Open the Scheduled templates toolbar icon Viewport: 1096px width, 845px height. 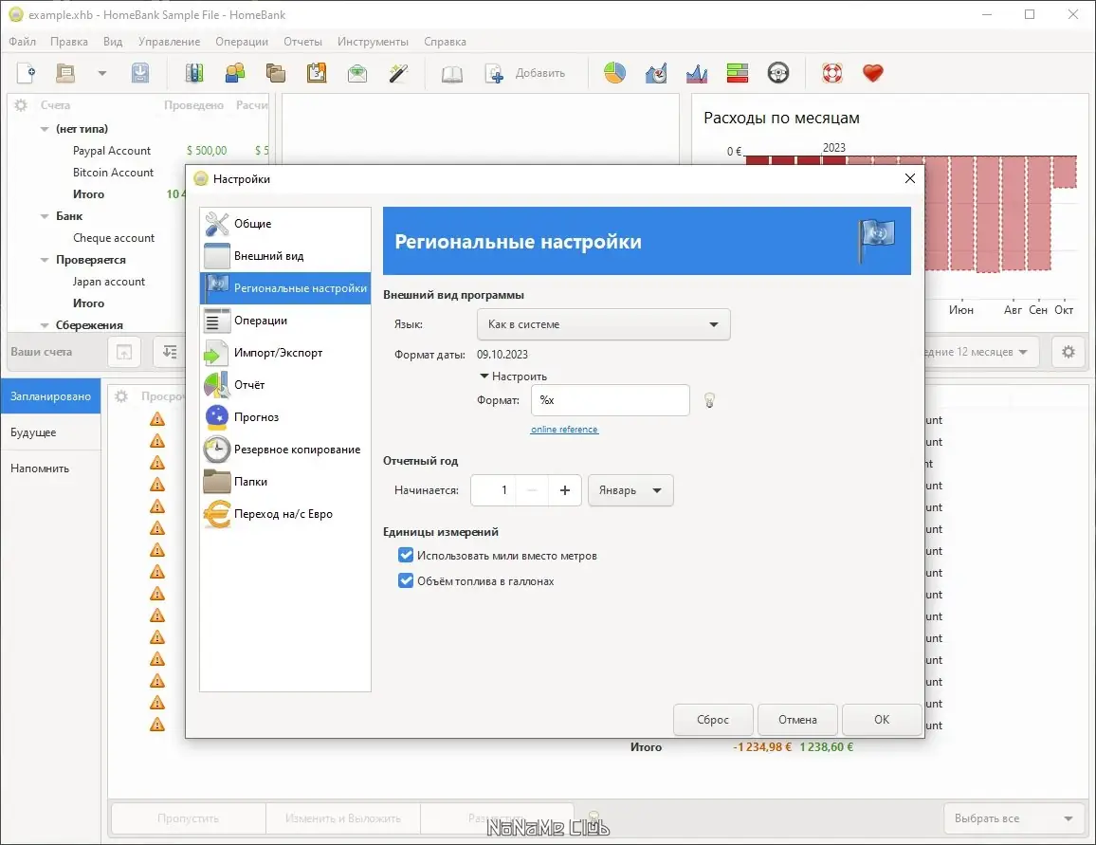317,73
